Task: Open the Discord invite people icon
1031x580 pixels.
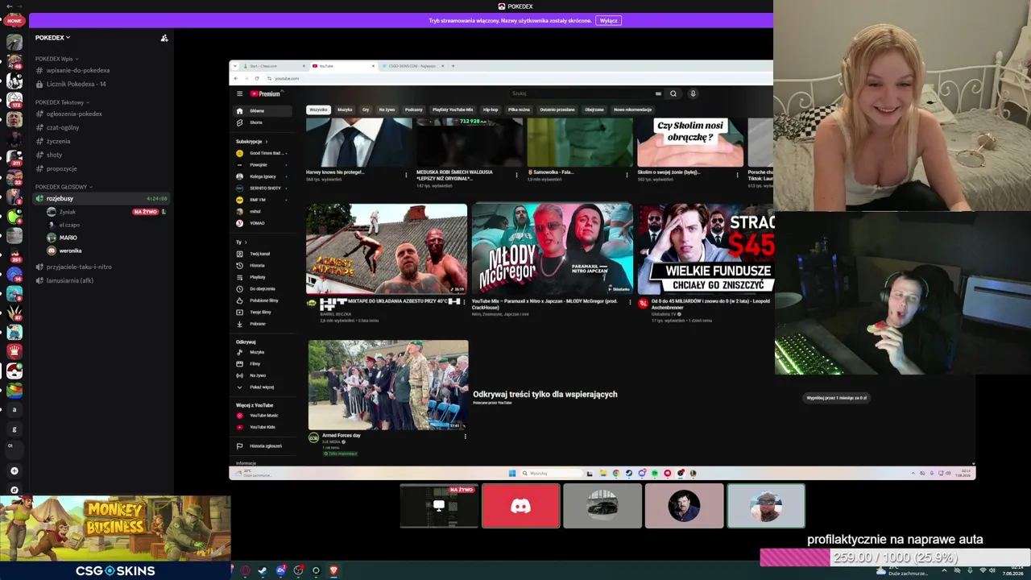Action: 164,38
